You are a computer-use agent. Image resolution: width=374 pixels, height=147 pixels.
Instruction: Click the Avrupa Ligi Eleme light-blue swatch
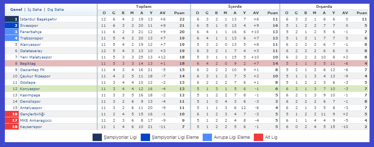[x=207, y=137]
